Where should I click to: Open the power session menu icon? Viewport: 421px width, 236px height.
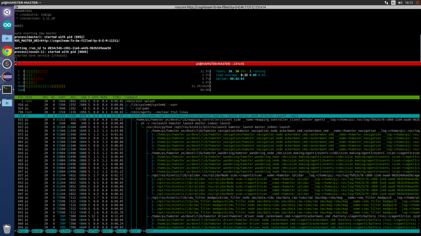(417, 3)
